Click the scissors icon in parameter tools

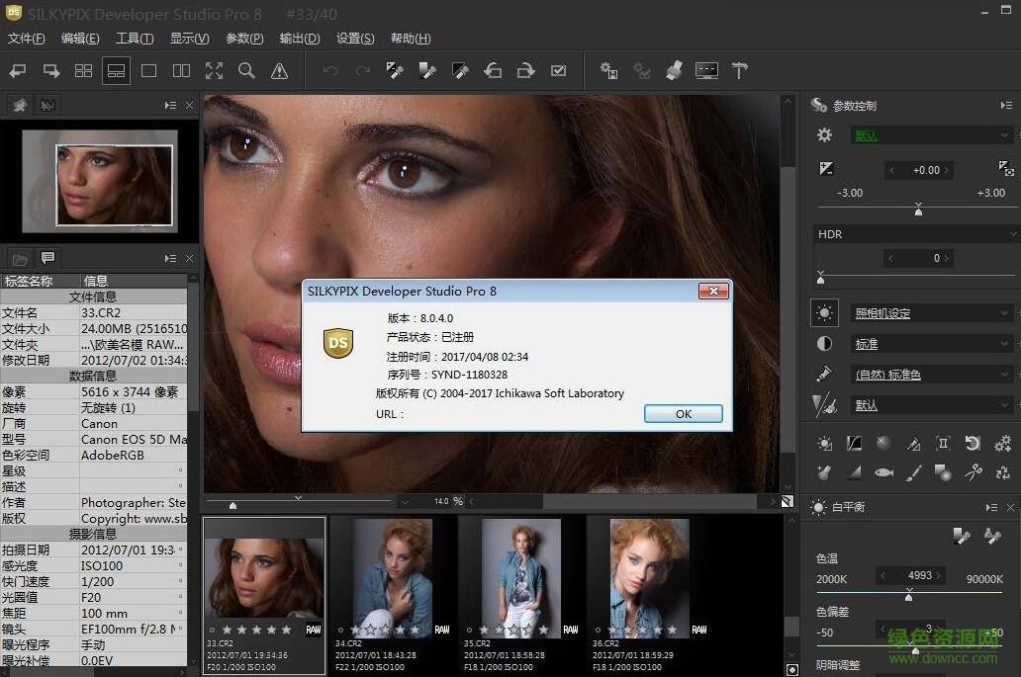tap(974, 472)
